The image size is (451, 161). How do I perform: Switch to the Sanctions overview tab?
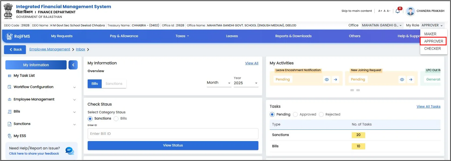(x=114, y=84)
